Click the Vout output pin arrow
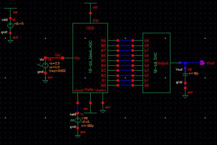This screenshot has height=145, width=217. click(202, 63)
